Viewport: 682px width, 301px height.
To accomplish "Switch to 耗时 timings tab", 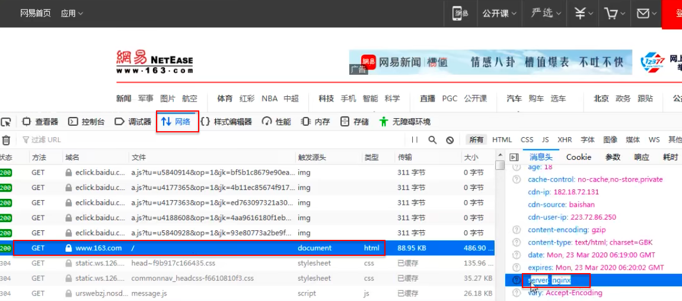I will click(670, 157).
